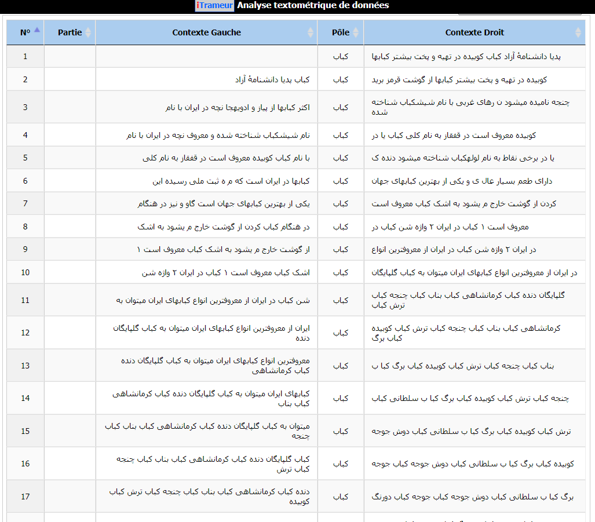This screenshot has width=595, height=522.
Task: Click row 1 right context starting 'پدیا دانشنامهٔ'
Action: point(466,57)
